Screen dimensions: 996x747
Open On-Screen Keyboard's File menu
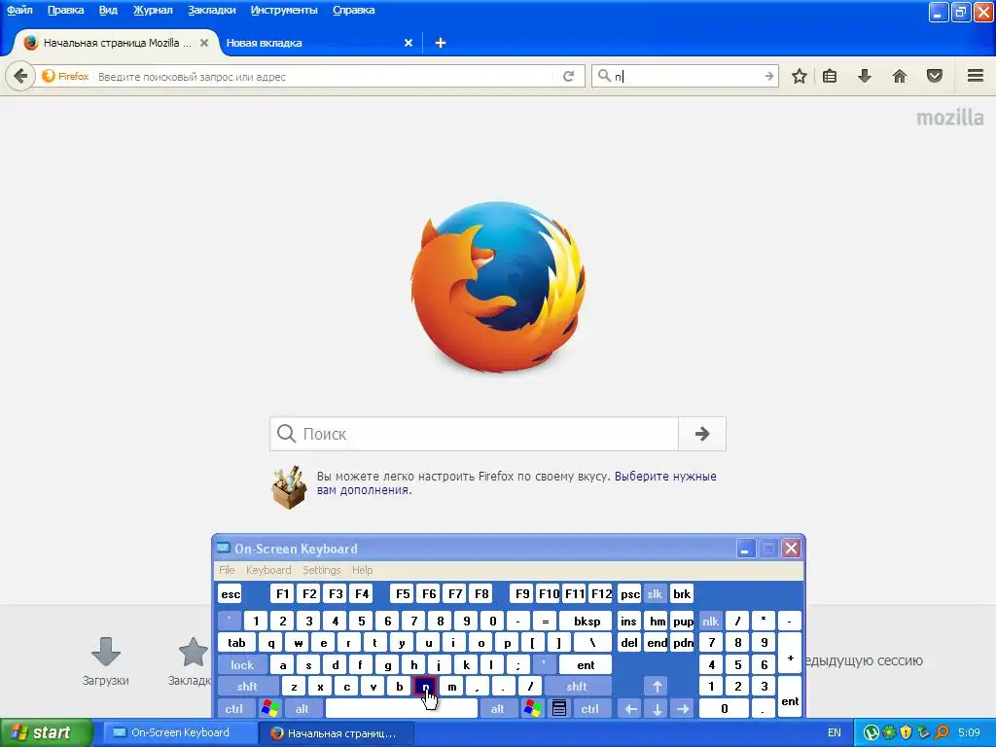227,570
